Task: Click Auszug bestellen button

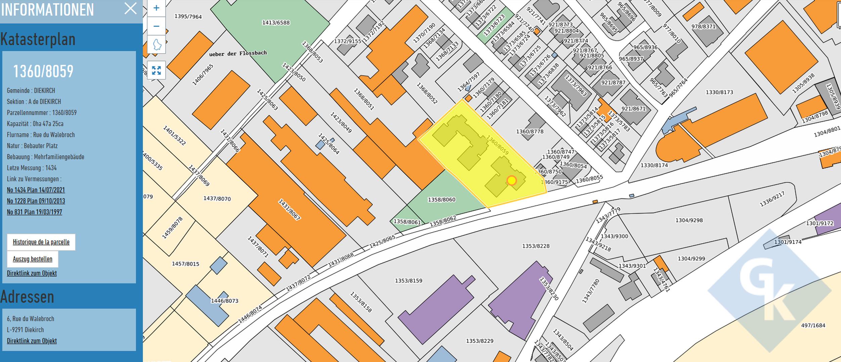Action: 33,259
